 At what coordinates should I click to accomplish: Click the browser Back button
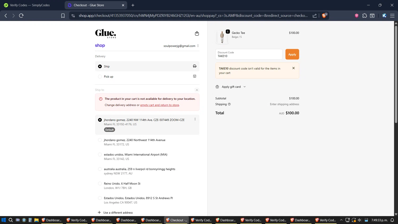[6, 16]
